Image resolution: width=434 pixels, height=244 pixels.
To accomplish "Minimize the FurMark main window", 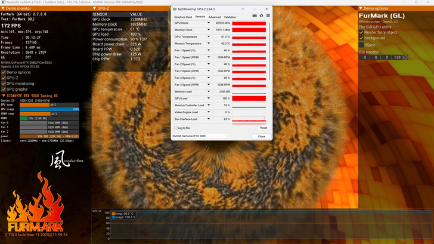I will (x=404, y=2).
